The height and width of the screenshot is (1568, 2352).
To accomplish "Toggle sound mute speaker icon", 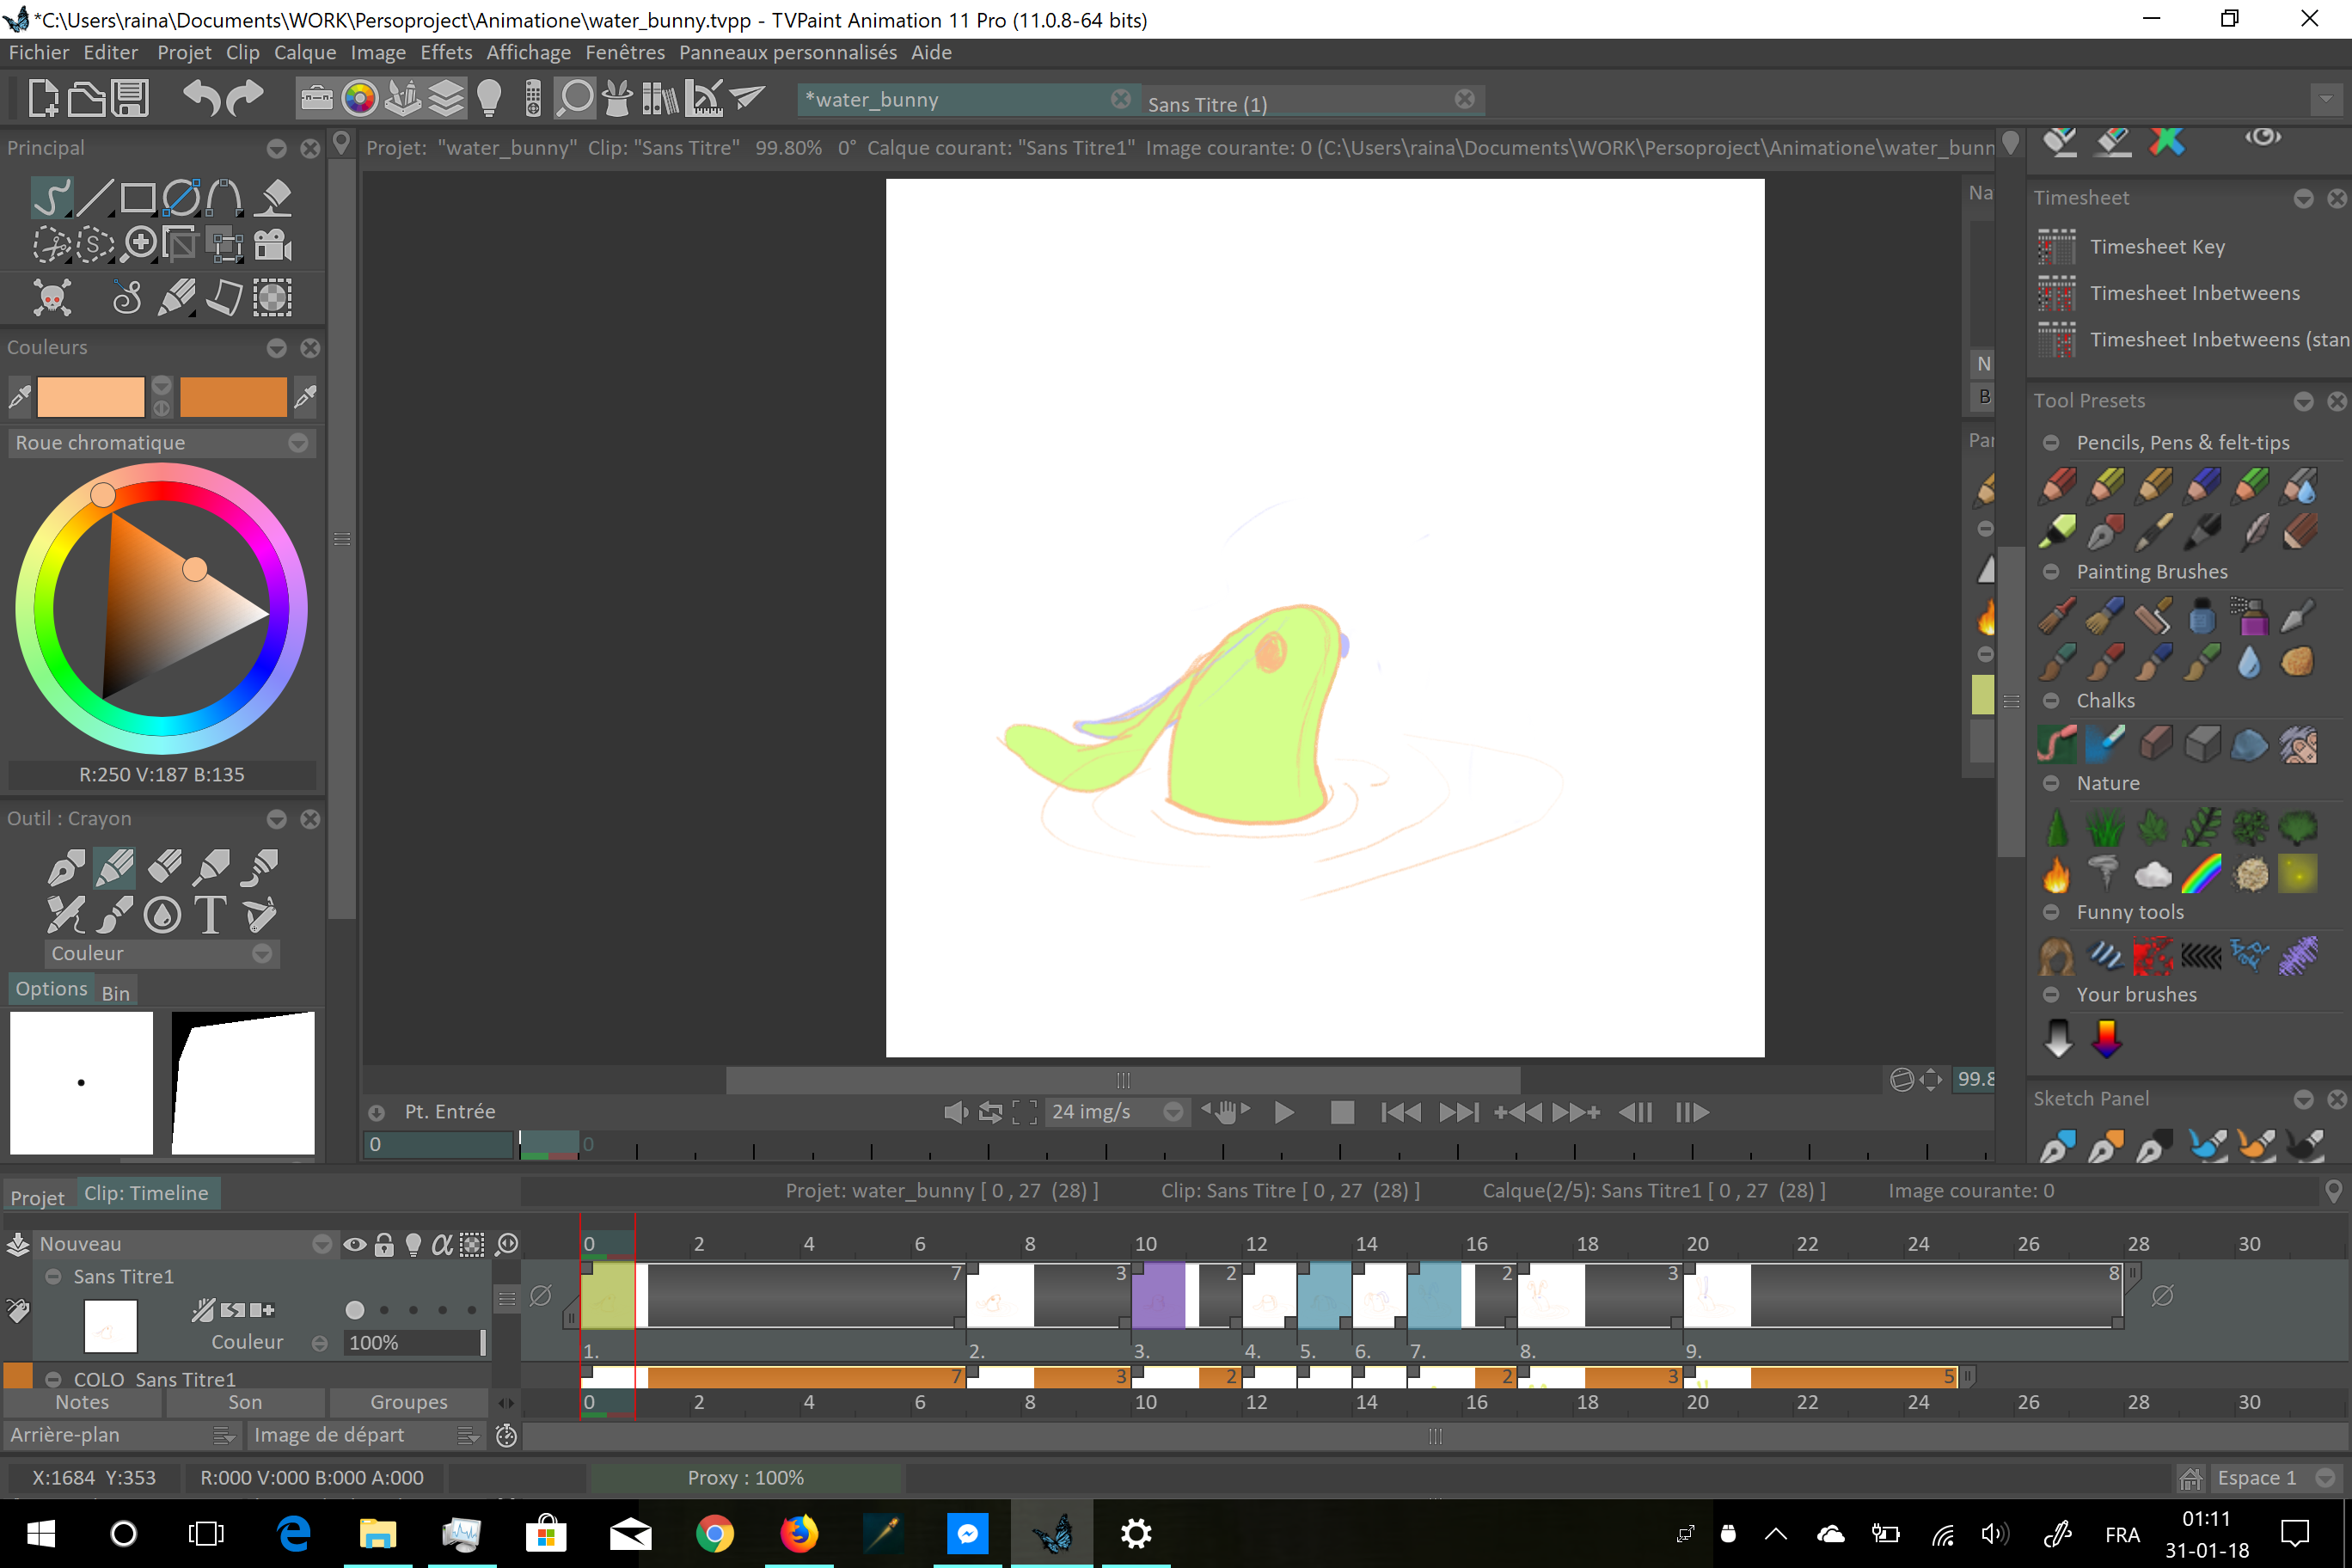I will (956, 1112).
